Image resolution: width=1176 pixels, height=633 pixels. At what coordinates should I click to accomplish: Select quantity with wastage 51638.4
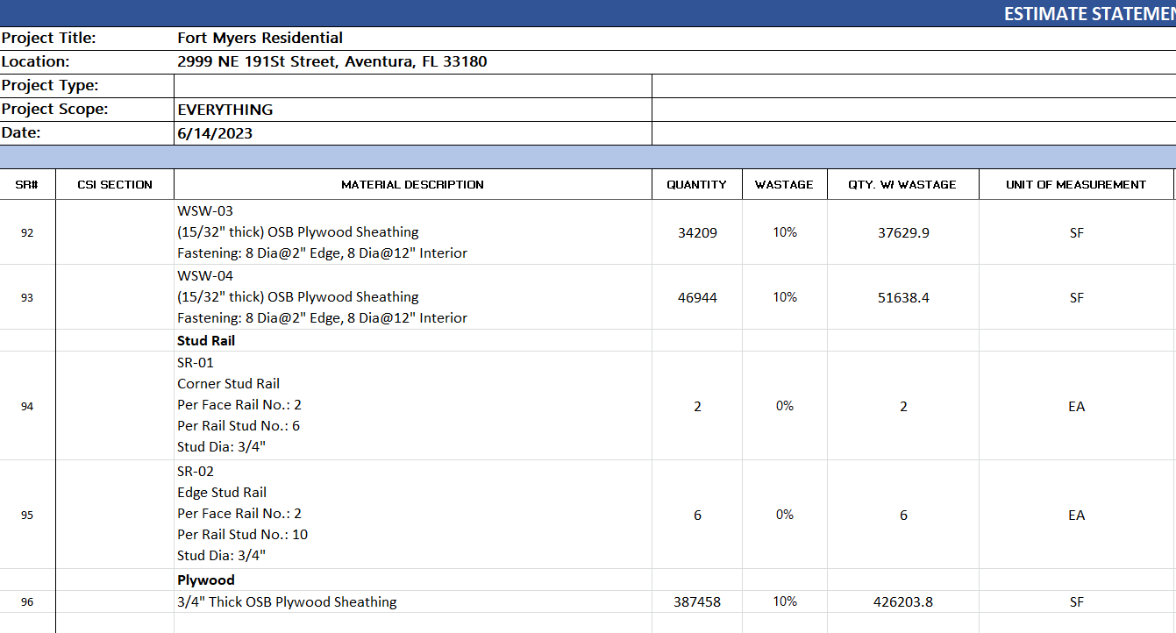(x=903, y=297)
